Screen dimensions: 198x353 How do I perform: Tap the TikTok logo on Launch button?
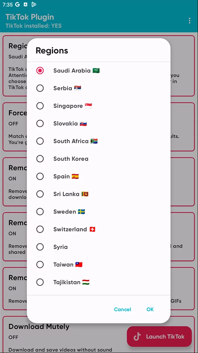tap(137, 337)
